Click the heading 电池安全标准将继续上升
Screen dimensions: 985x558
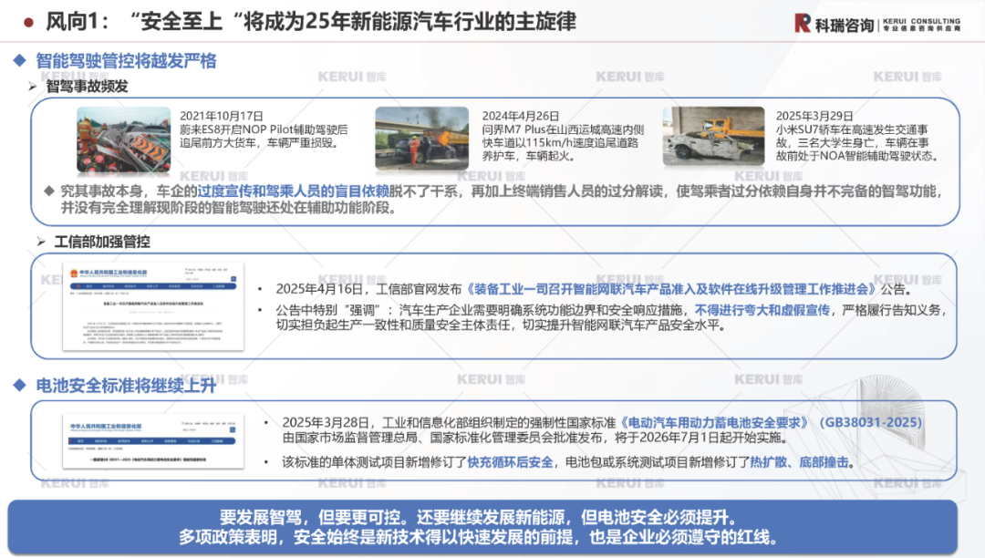tap(126, 386)
